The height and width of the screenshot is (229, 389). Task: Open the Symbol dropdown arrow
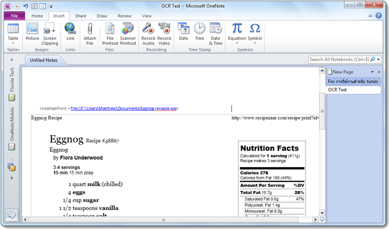255,43
